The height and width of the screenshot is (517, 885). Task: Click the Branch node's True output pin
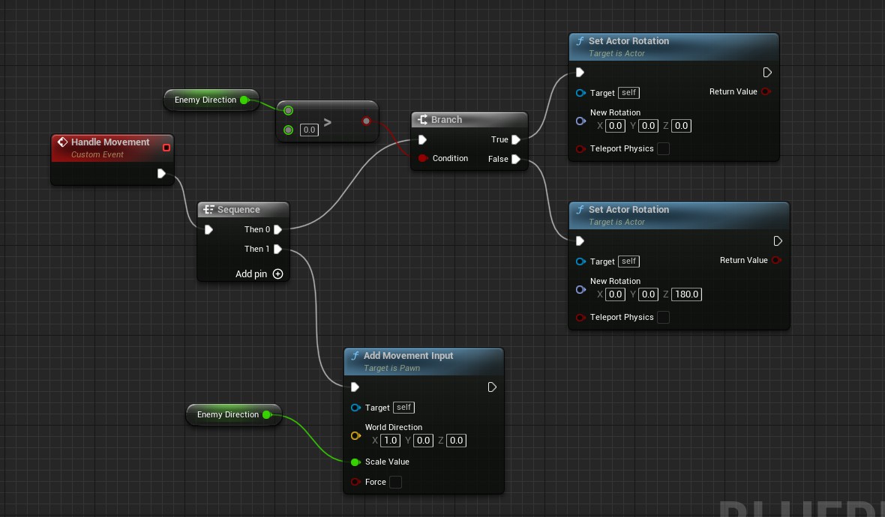click(516, 140)
